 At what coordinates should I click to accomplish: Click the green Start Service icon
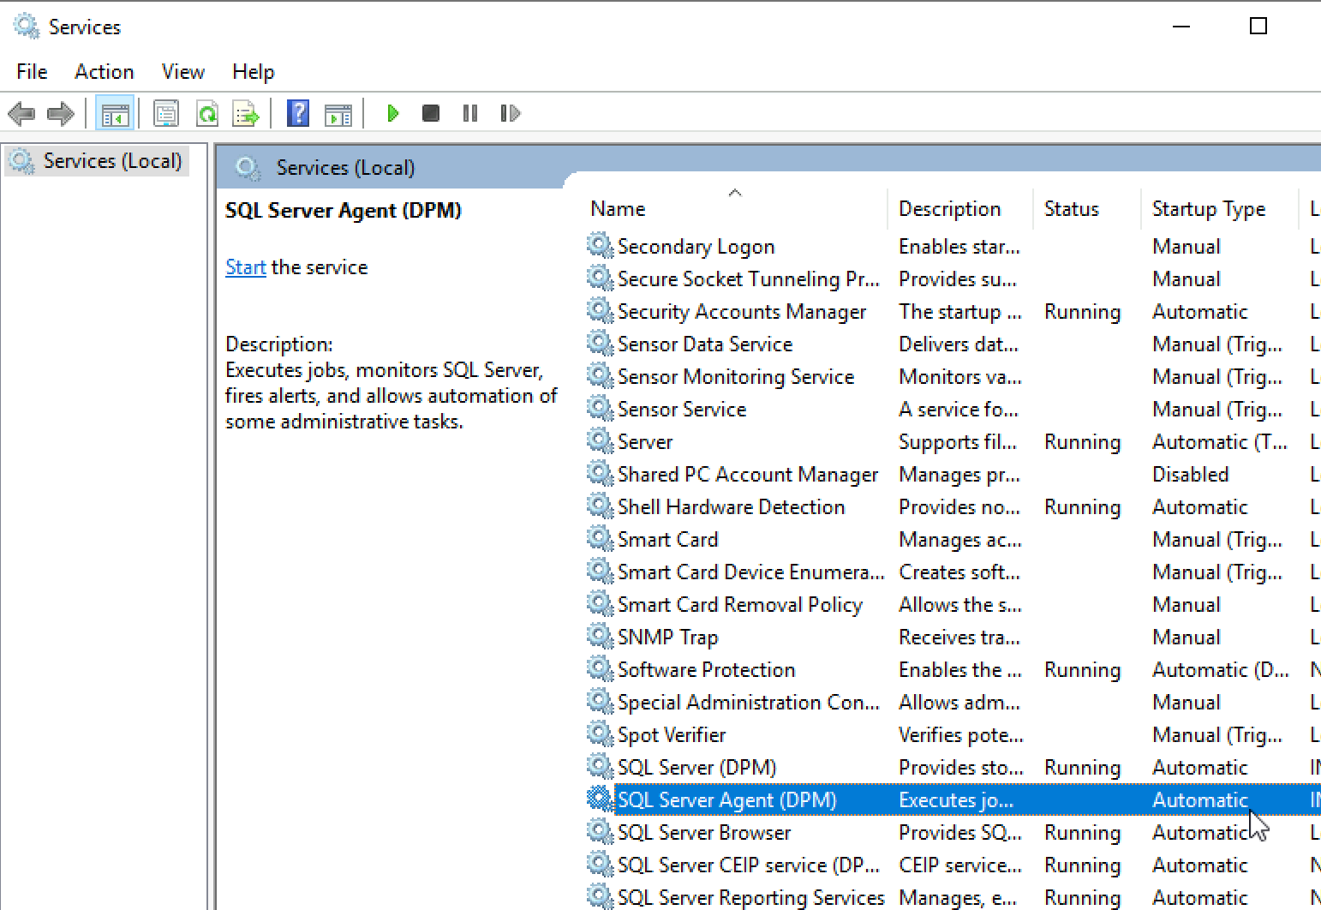pyautogui.click(x=393, y=113)
